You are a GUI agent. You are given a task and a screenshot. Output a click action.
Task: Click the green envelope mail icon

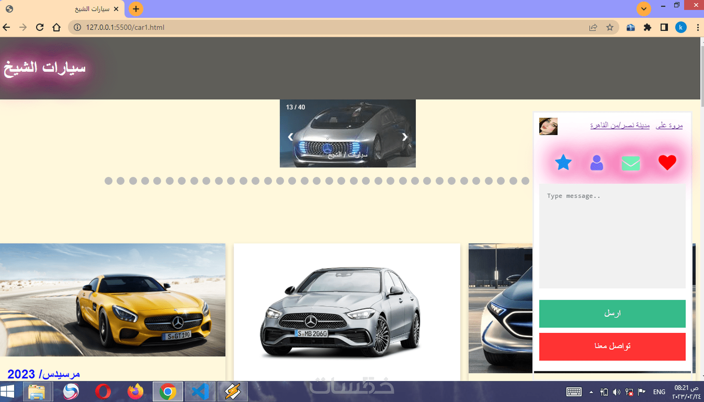(x=631, y=163)
